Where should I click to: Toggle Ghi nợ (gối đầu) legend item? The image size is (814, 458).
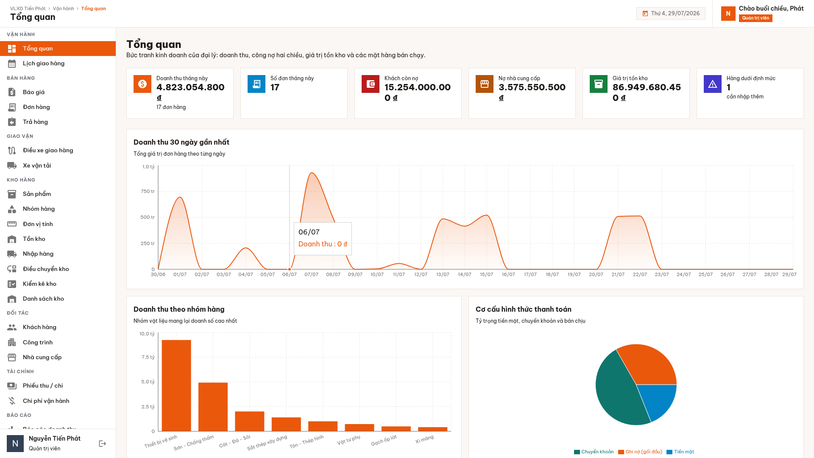tap(640, 452)
